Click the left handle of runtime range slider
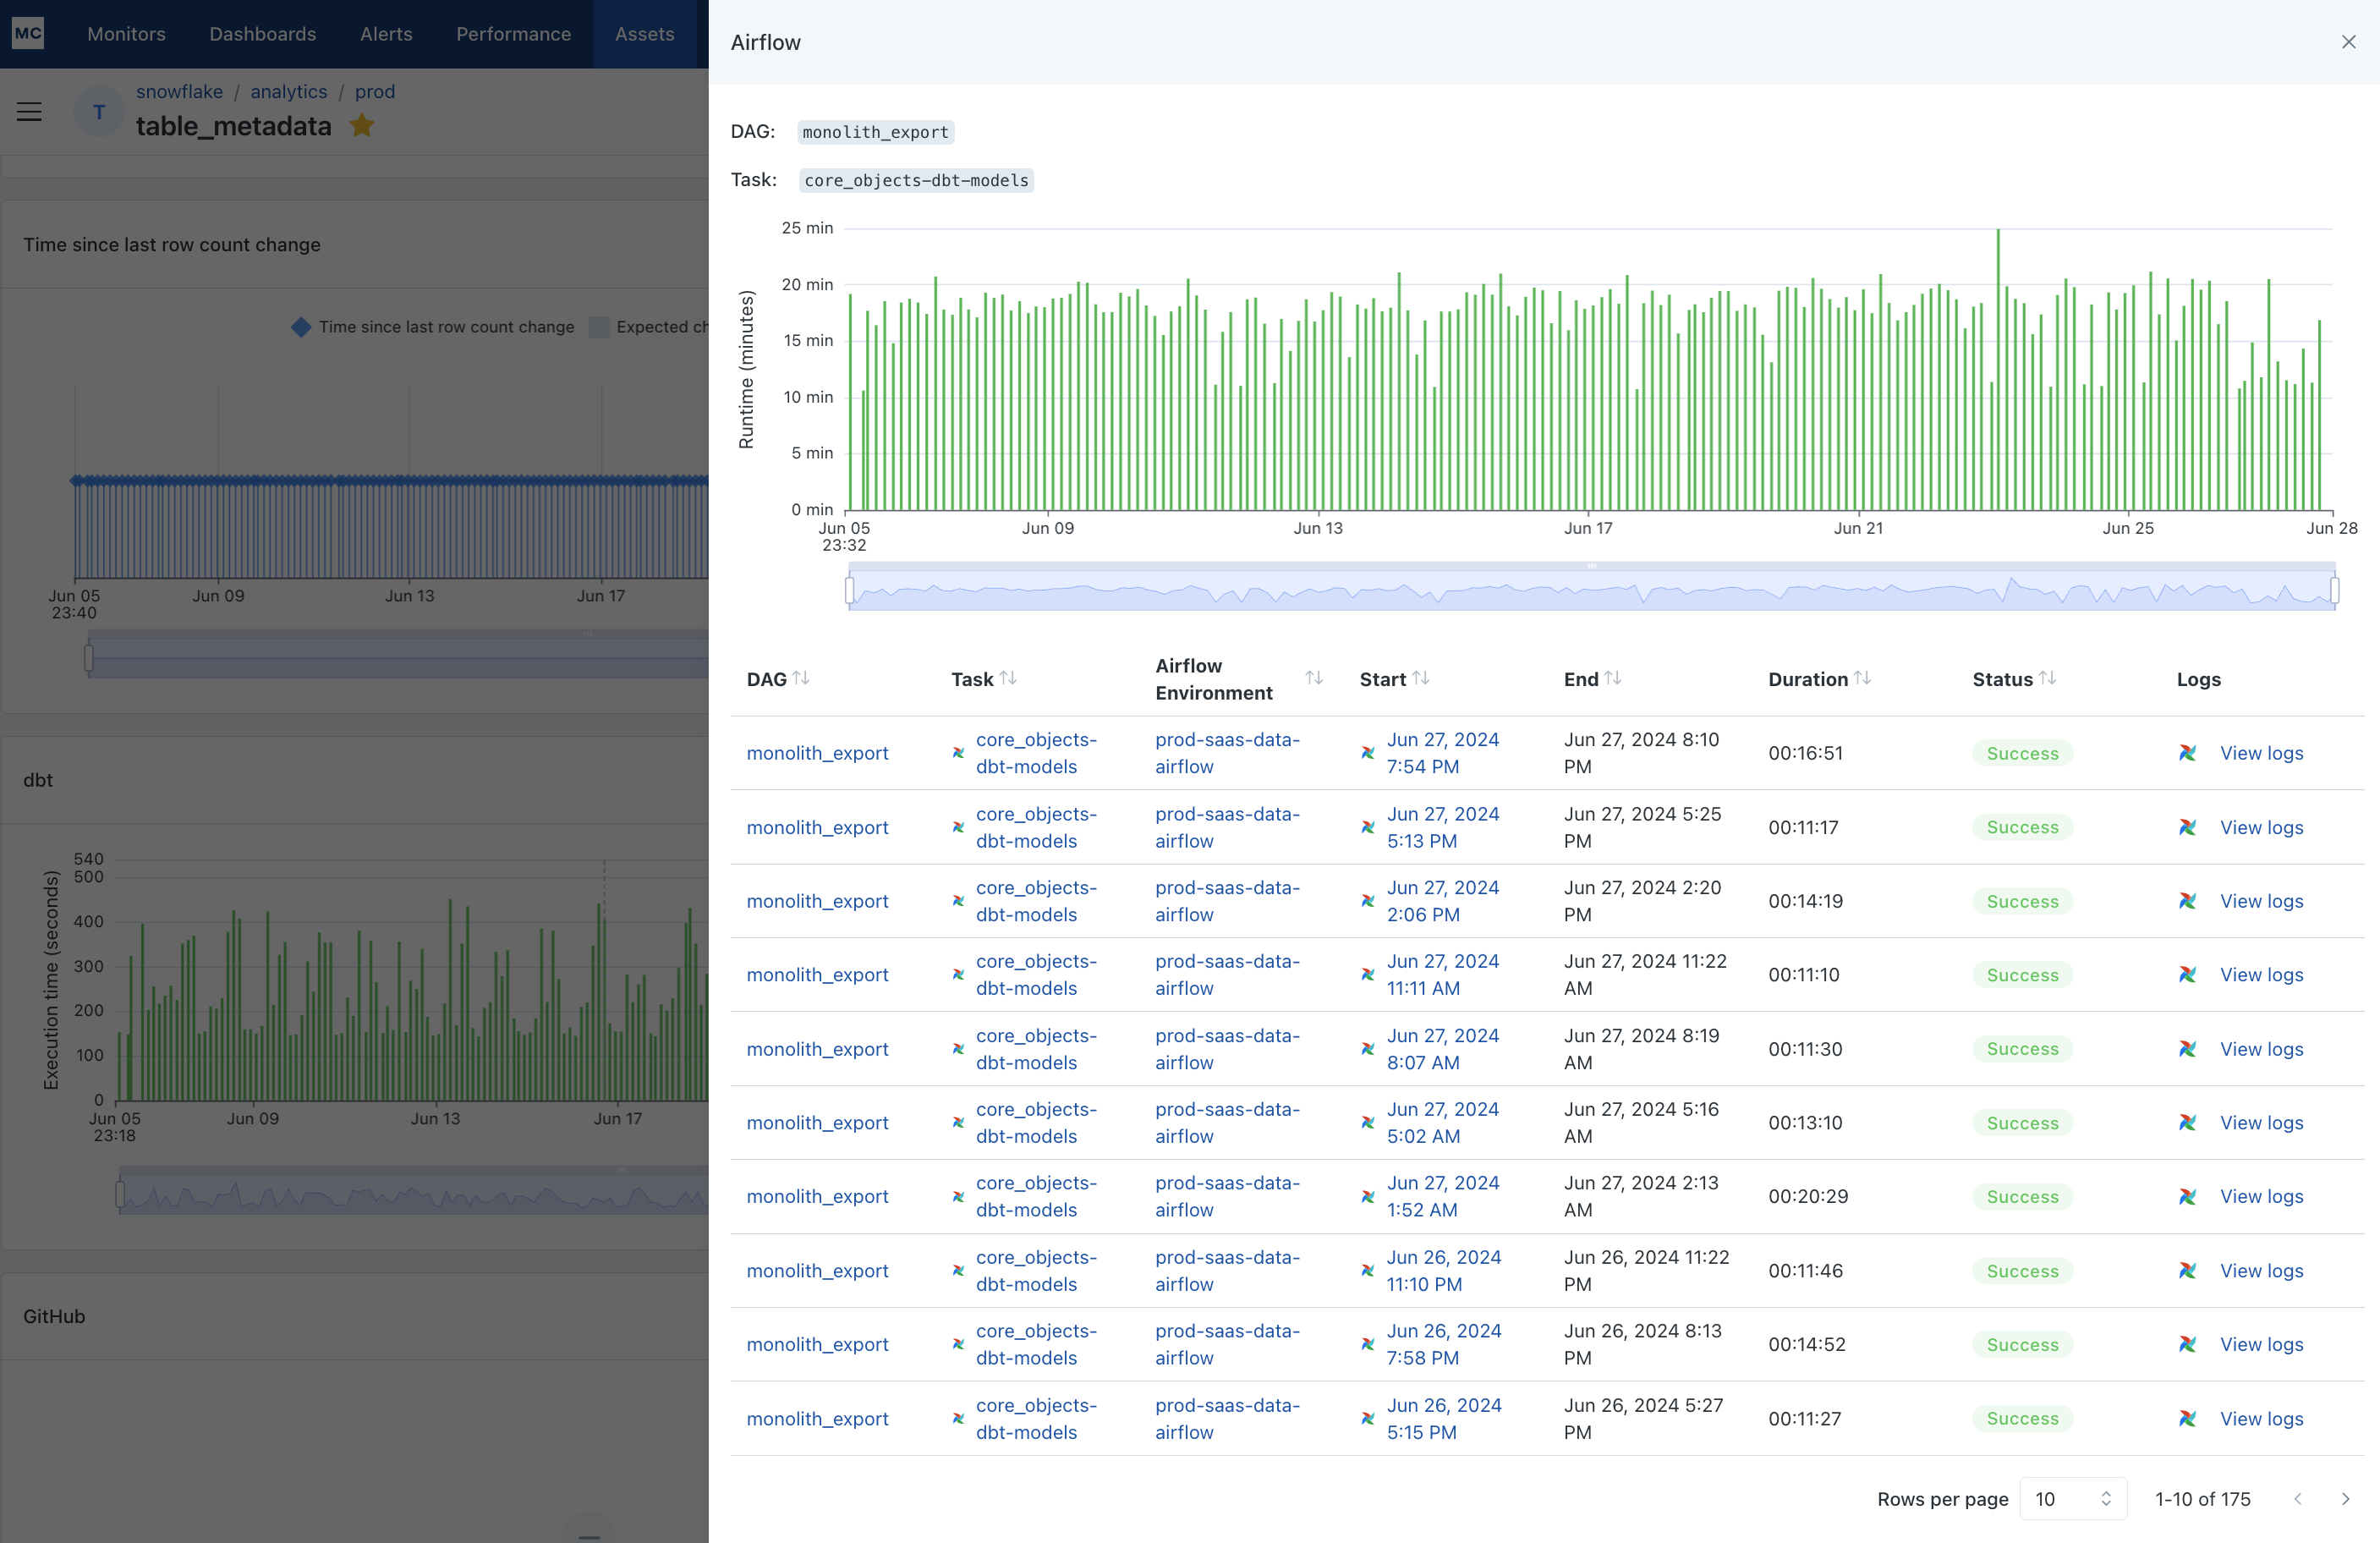This screenshot has width=2380, height=1543. (x=850, y=590)
